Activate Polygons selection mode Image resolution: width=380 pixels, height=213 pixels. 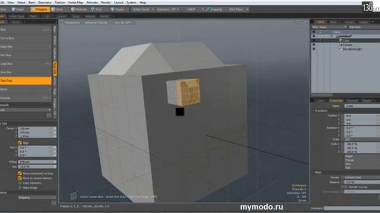click(40, 9)
